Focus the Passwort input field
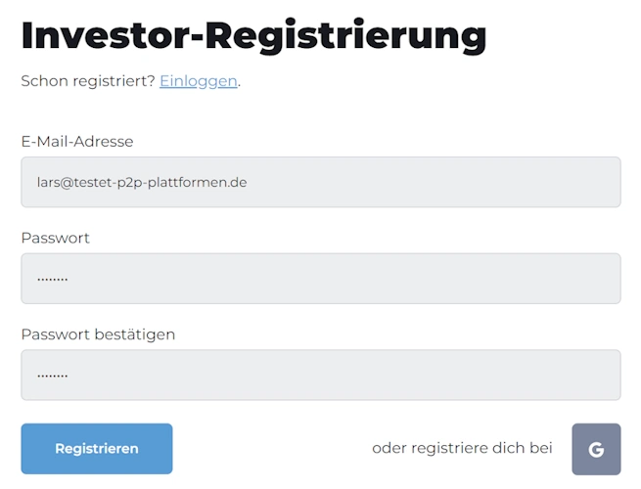The image size is (641, 489). tap(321, 279)
